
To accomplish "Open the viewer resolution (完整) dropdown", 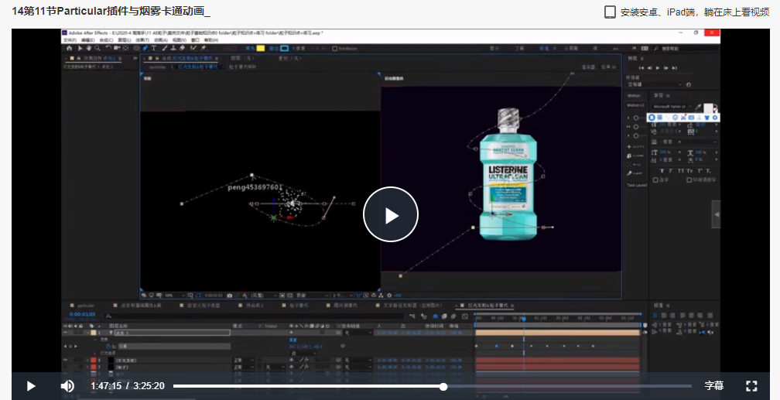I will click(x=264, y=295).
